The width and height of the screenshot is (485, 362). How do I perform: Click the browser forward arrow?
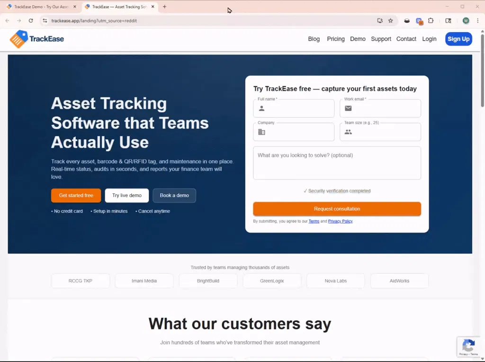tap(19, 21)
